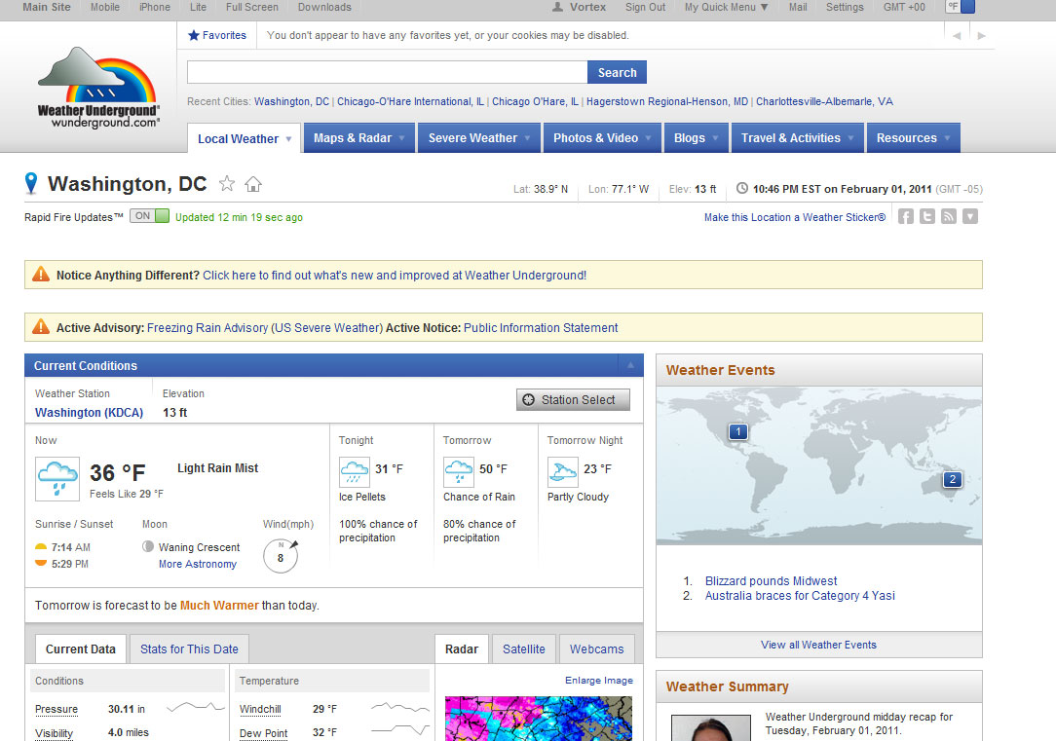Open the Washington (KDCA) station link
Screen dimensions: 1056x741
[89, 412]
